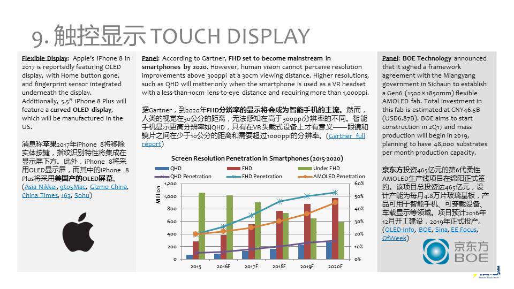Click the Million axis label
This screenshot has width=514, height=289.
click(158, 195)
